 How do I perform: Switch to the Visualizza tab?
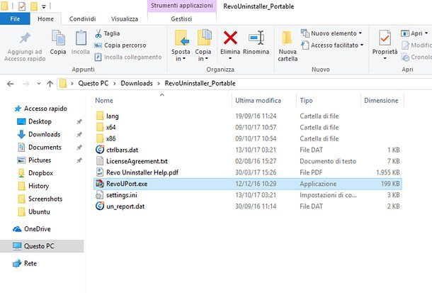(x=125, y=18)
